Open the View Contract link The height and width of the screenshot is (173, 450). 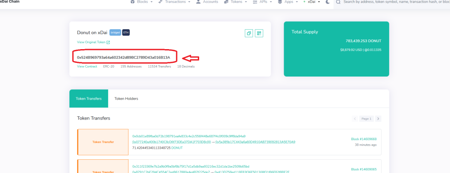tap(87, 66)
